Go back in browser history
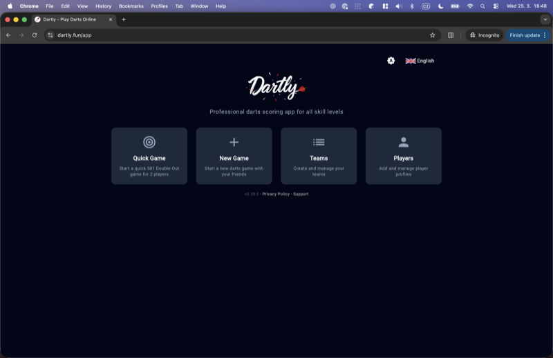Image resolution: width=553 pixels, height=358 pixels. tap(8, 35)
